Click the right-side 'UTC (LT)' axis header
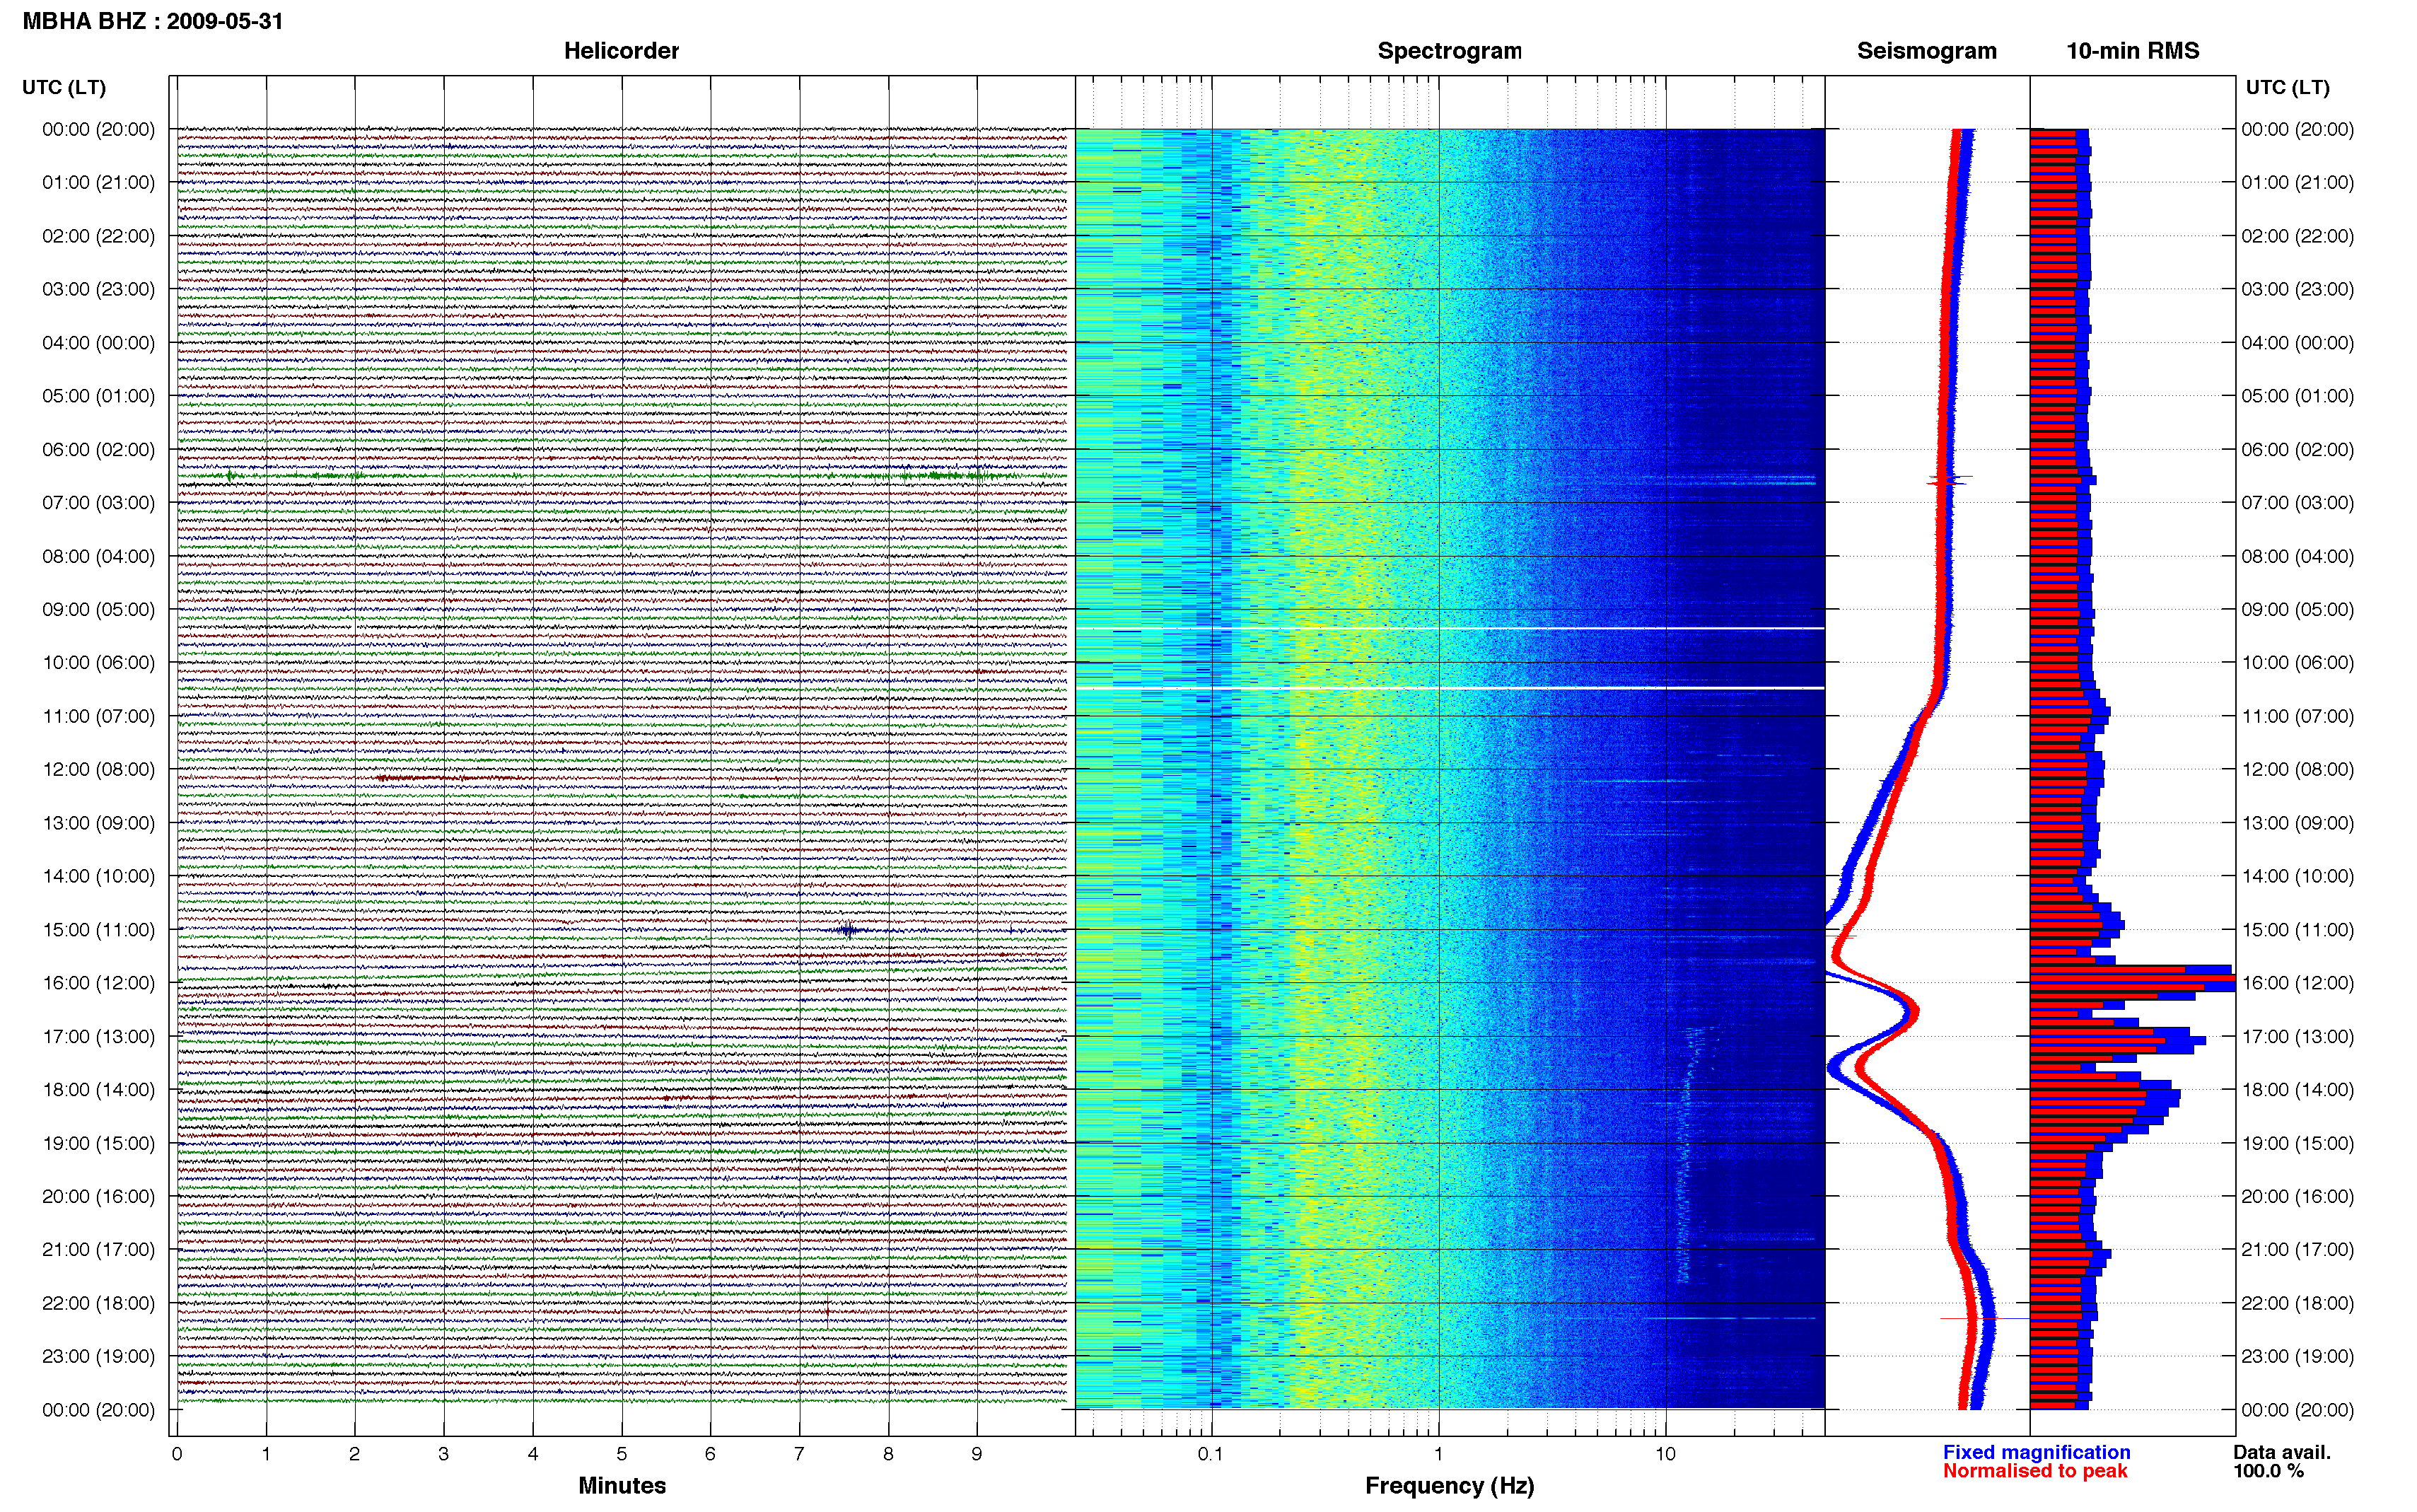The width and height of the screenshot is (2417, 1512). [x=2287, y=88]
